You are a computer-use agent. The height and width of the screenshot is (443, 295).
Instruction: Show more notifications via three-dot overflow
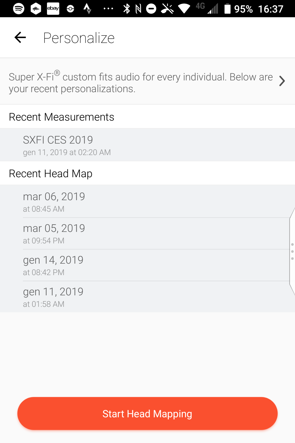[x=108, y=9]
